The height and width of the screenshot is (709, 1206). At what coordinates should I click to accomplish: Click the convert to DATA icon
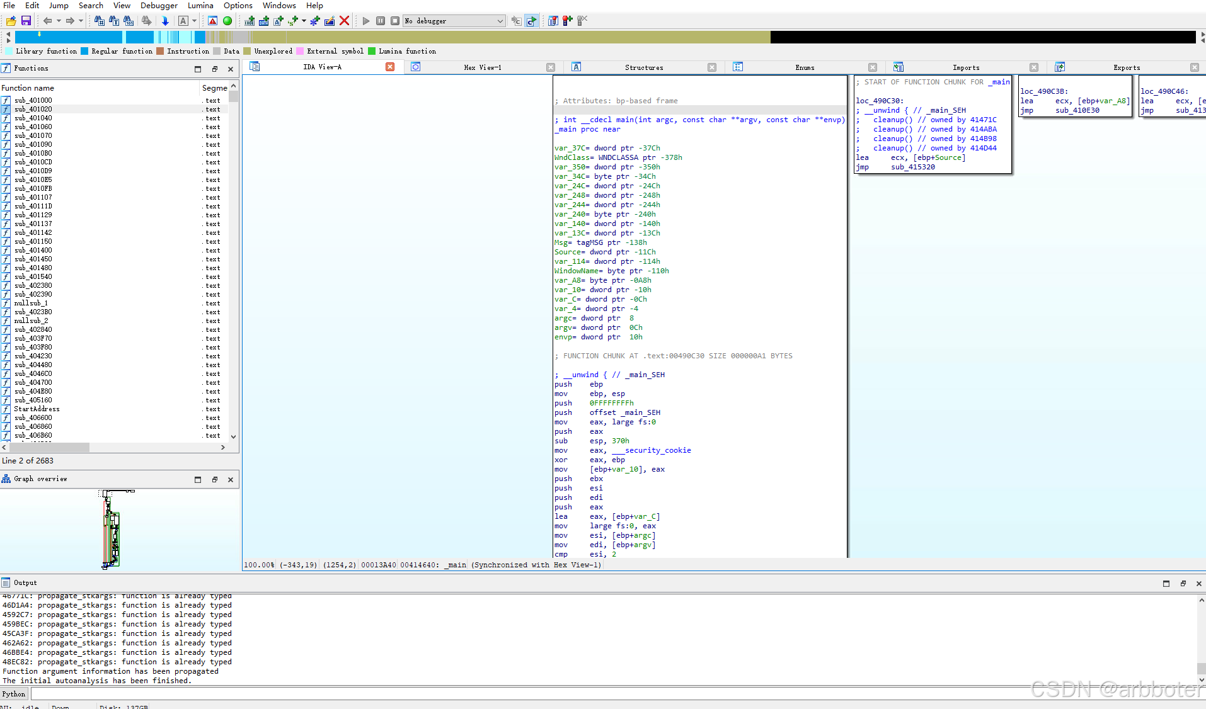[264, 21]
